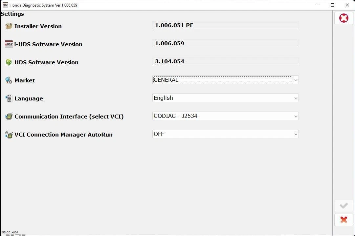Open the Market dropdown showing GENERAL
The height and width of the screenshot is (236, 355).
click(226, 80)
